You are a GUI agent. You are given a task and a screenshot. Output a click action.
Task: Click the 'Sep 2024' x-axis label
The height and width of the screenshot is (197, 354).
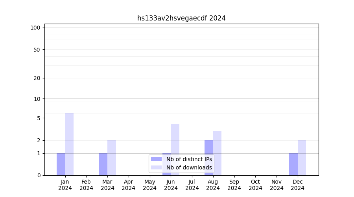(x=234, y=185)
